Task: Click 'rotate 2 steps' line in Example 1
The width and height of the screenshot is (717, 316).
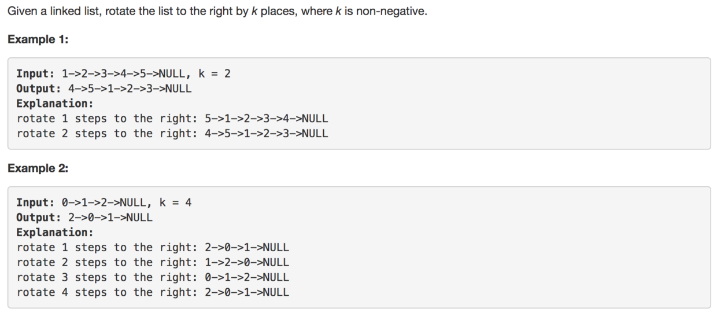Action: (172, 134)
